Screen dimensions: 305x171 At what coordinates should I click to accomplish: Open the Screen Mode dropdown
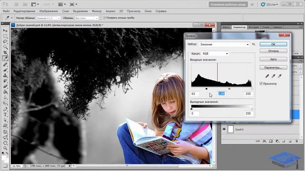pyautogui.click(x=73, y=4)
